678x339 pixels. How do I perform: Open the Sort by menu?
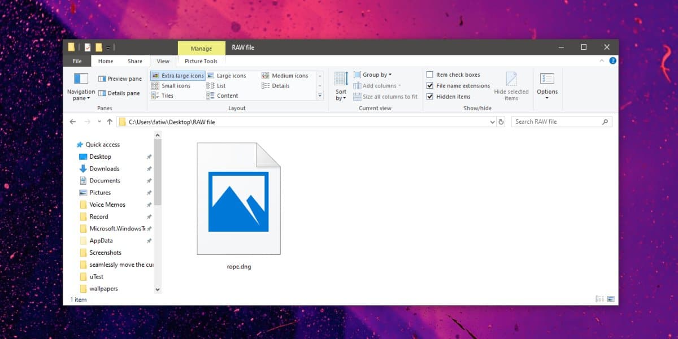(341, 86)
